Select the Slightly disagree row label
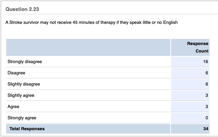 tap(24, 84)
